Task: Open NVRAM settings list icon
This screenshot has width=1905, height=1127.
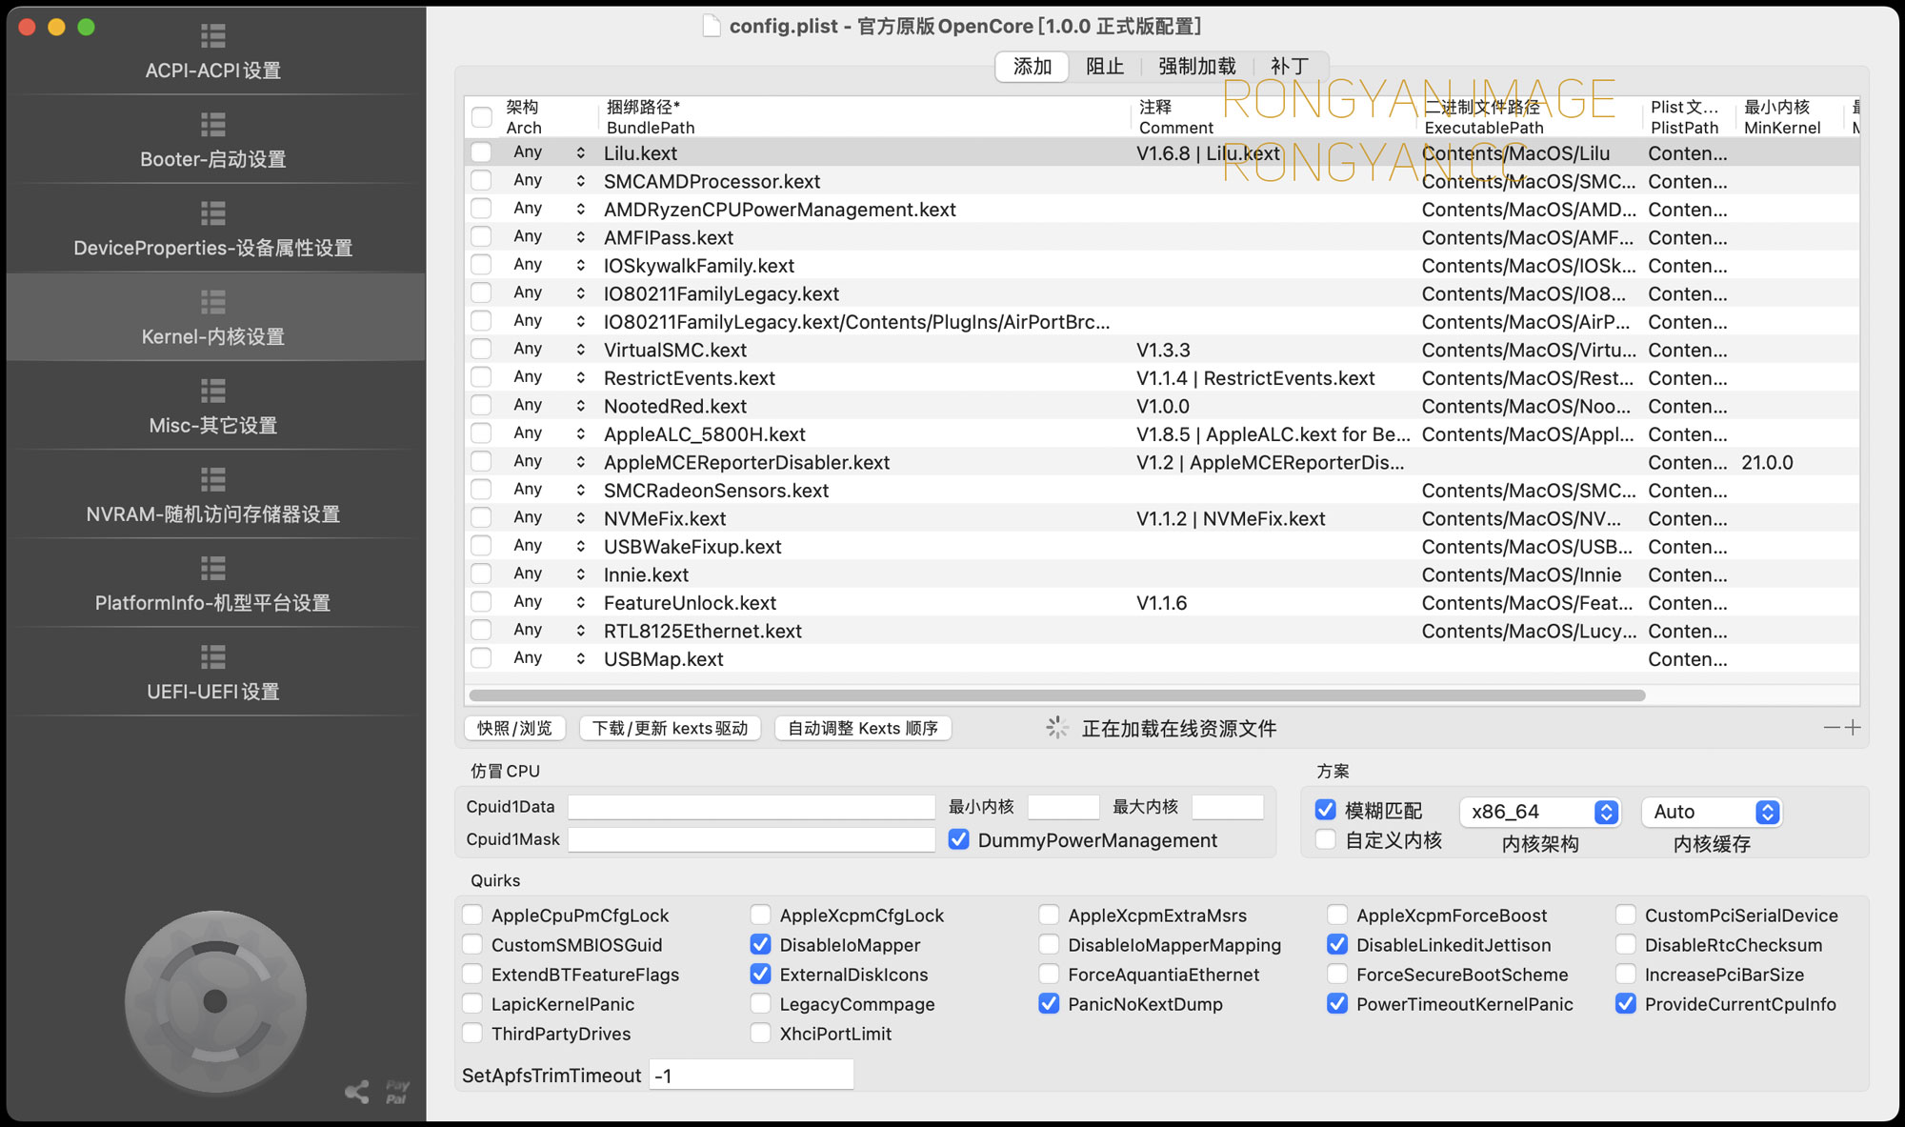Action: (x=213, y=479)
